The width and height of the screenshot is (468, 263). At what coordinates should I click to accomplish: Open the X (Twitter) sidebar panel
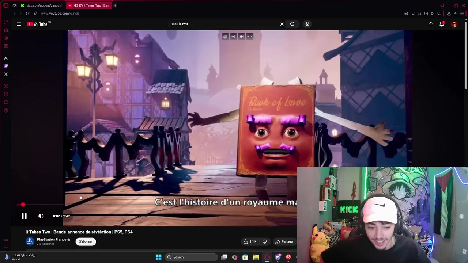[x=6, y=74]
